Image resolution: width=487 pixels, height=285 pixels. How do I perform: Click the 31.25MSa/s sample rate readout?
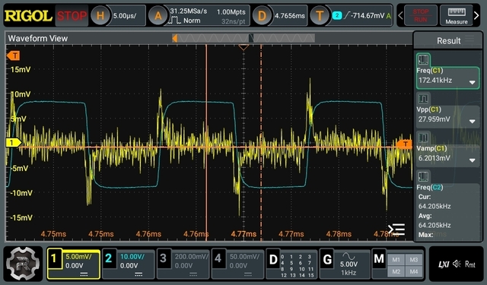point(188,11)
